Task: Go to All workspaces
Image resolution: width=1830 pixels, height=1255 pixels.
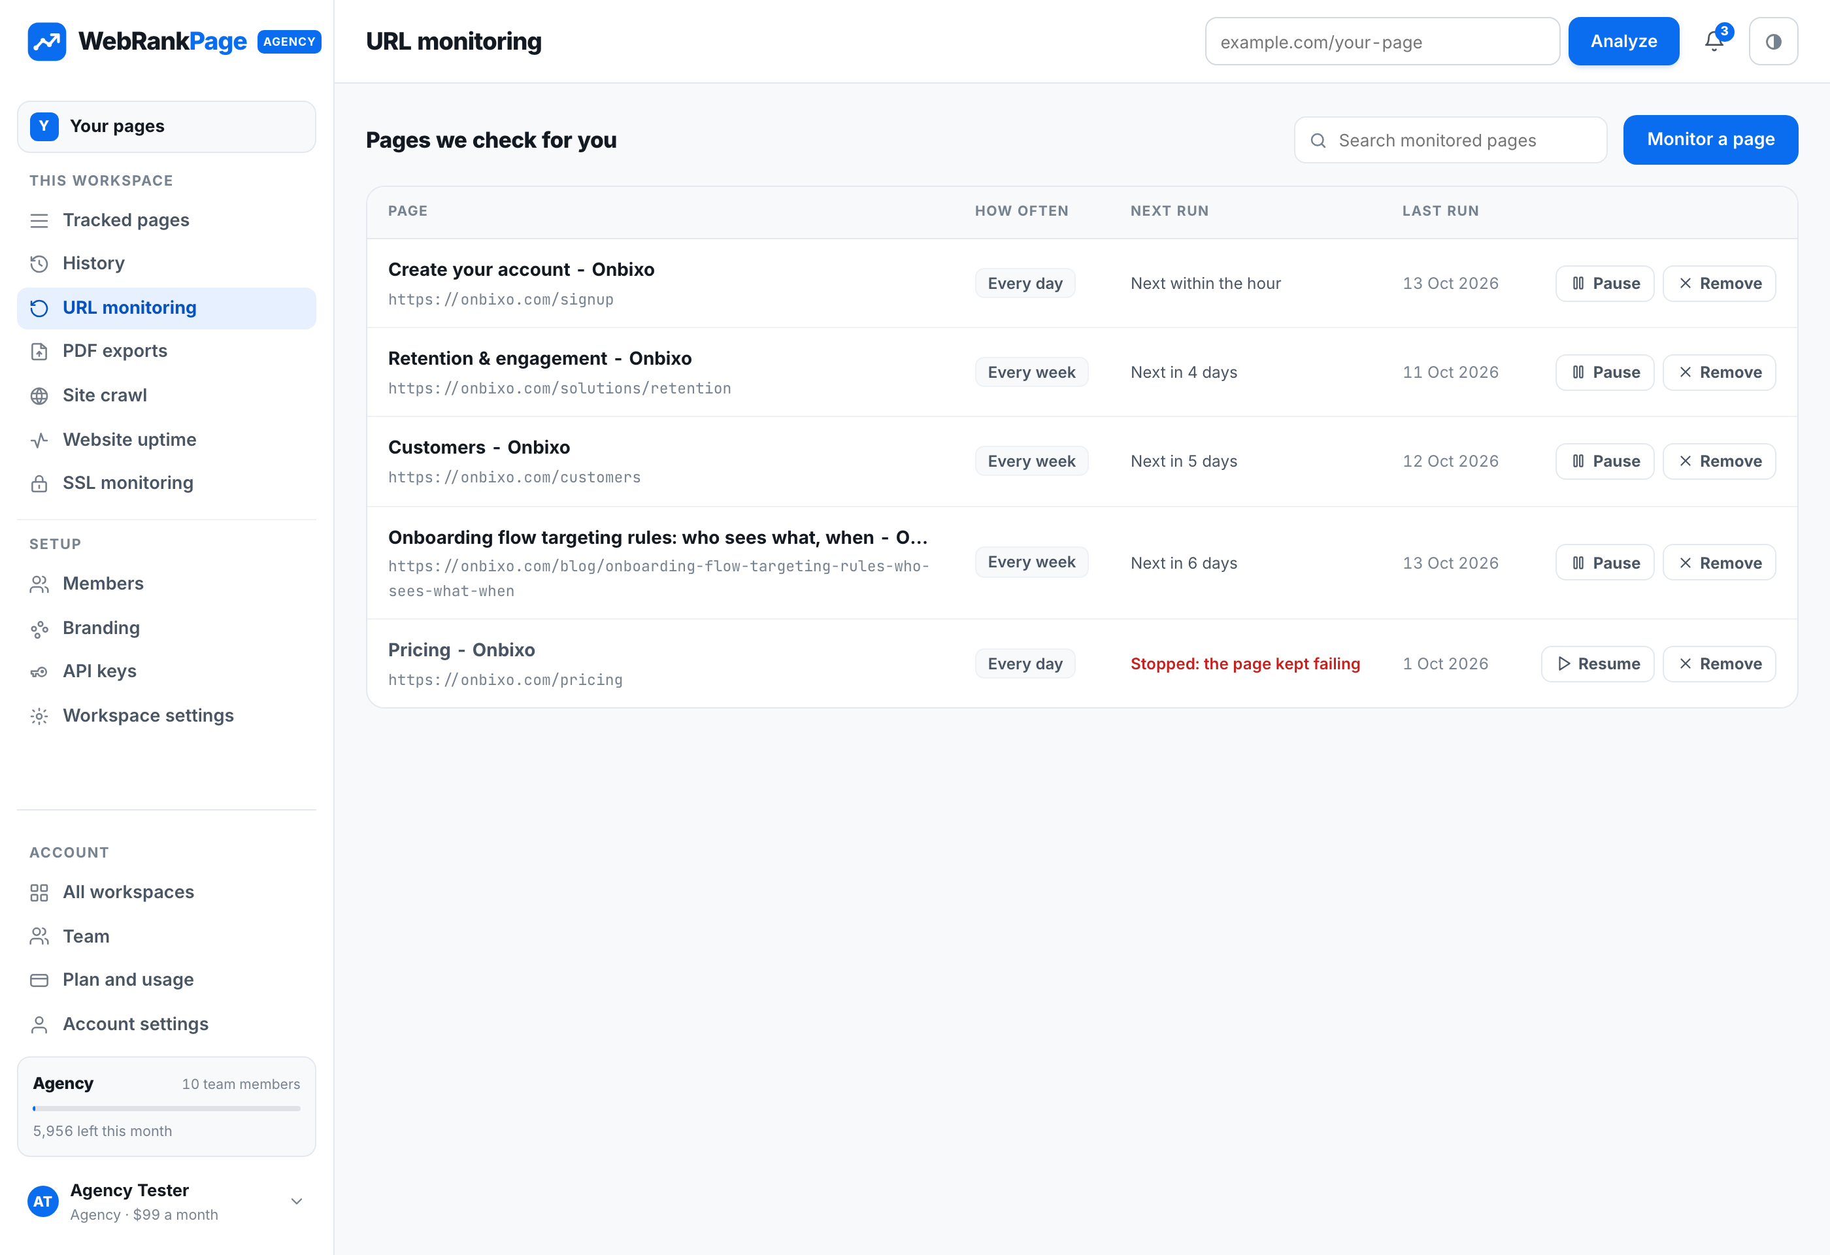Action: click(x=166, y=892)
